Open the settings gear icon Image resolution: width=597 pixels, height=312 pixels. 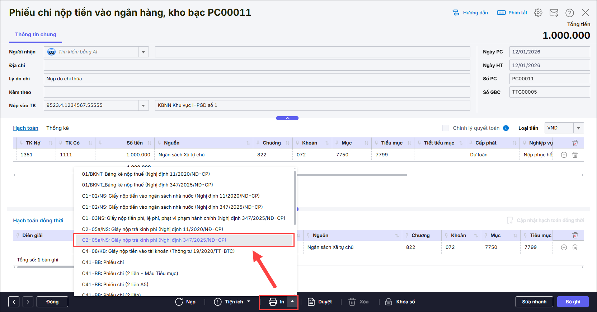[x=538, y=13]
